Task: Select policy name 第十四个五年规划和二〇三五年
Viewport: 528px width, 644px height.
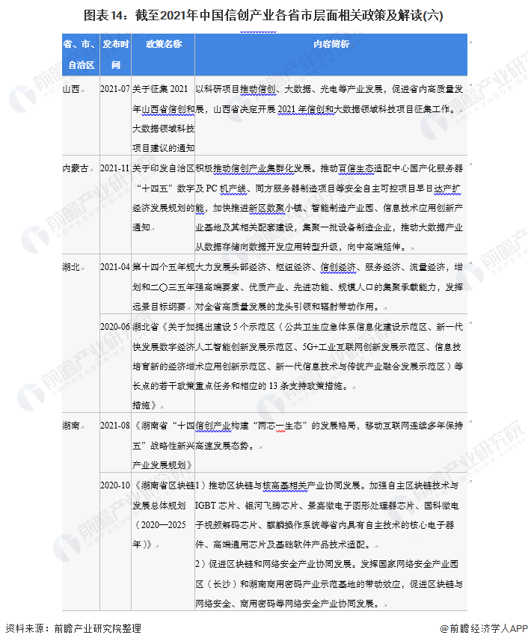Action: pyautogui.click(x=163, y=287)
